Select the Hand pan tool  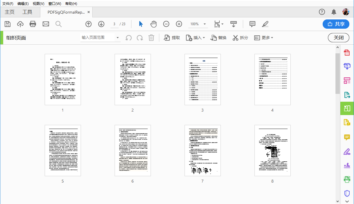point(153,24)
